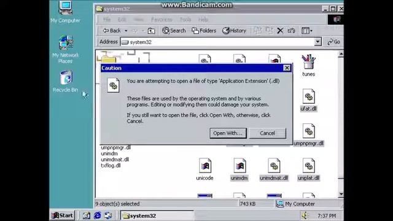This screenshot has width=393, height=221.
Task: Click the Up folder toolbar icon
Action: pyautogui.click(x=151, y=31)
